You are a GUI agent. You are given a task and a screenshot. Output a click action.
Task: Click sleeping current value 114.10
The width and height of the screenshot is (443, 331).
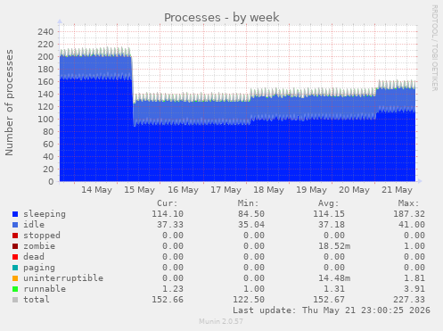click(x=168, y=214)
